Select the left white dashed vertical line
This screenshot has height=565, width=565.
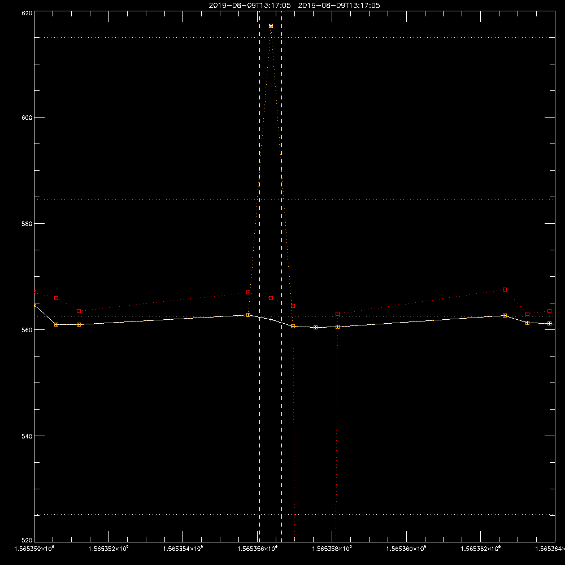[259, 276]
